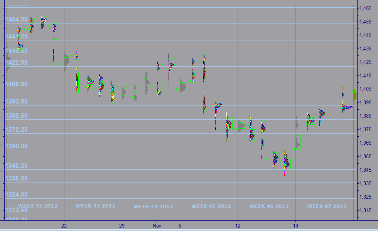Click the 1360.00 price level label
This screenshot has width=378, height=231.
point(16,146)
